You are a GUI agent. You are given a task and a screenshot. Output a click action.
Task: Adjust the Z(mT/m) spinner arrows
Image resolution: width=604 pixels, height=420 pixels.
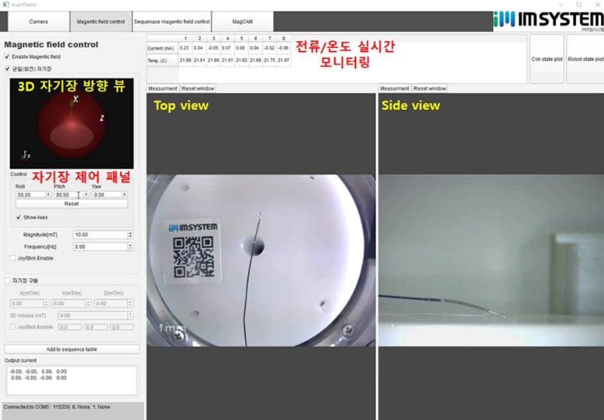click(x=130, y=303)
